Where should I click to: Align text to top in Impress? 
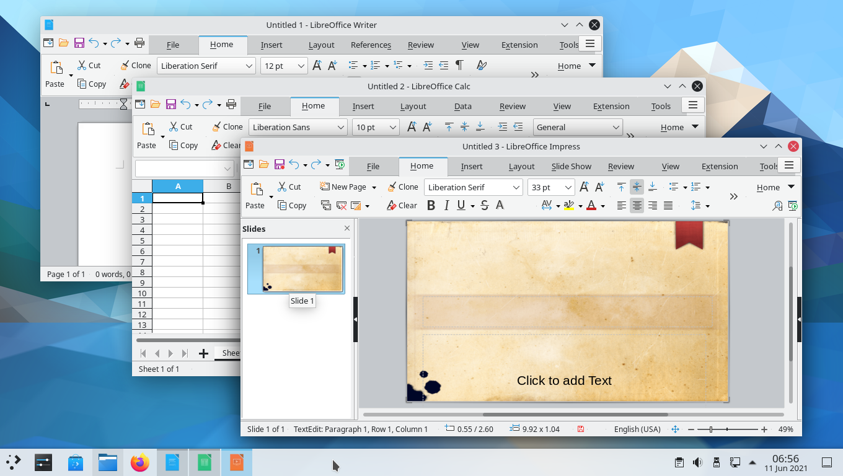(622, 187)
